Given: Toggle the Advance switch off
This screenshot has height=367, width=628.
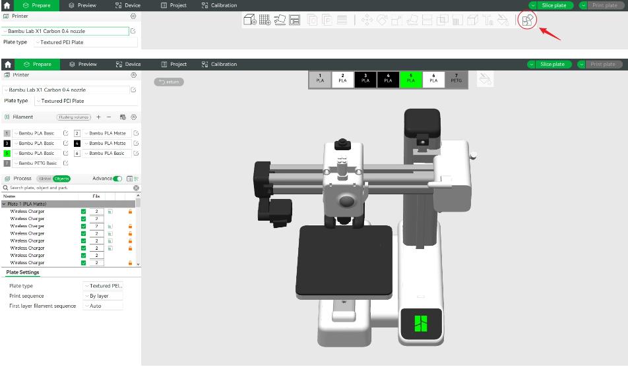Looking at the screenshot, I should [117, 179].
